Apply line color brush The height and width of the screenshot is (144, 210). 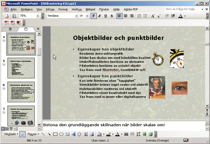109,134
